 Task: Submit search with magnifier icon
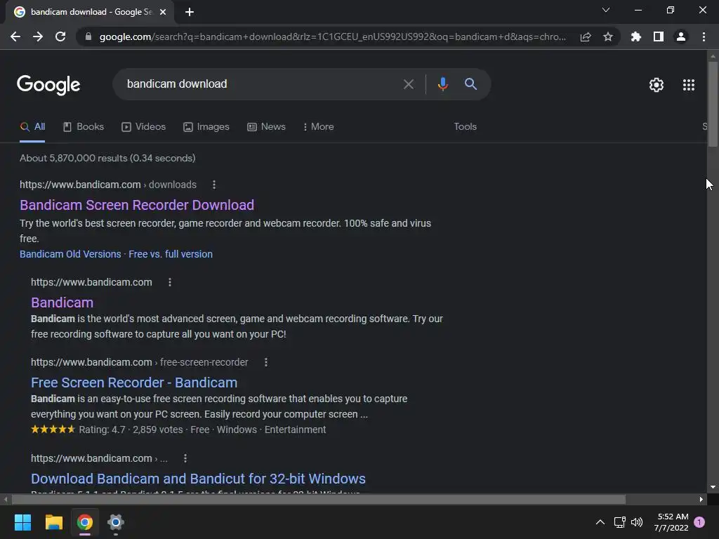point(470,84)
